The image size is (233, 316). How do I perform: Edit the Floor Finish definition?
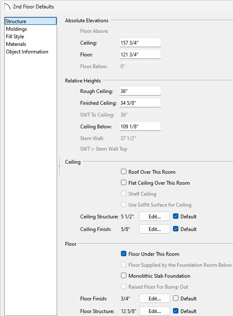(154, 298)
